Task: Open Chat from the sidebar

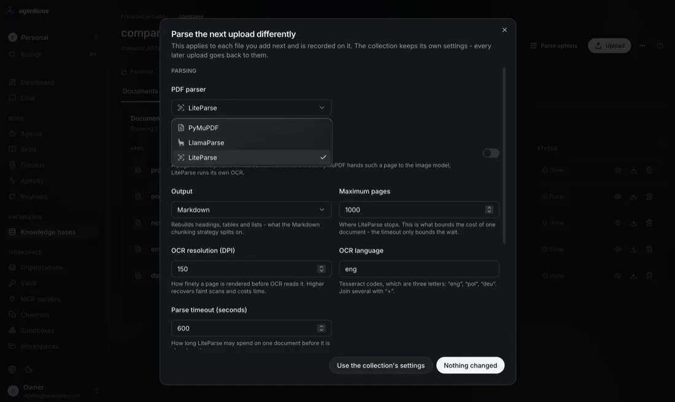Action: pyautogui.click(x=53, y=98)
